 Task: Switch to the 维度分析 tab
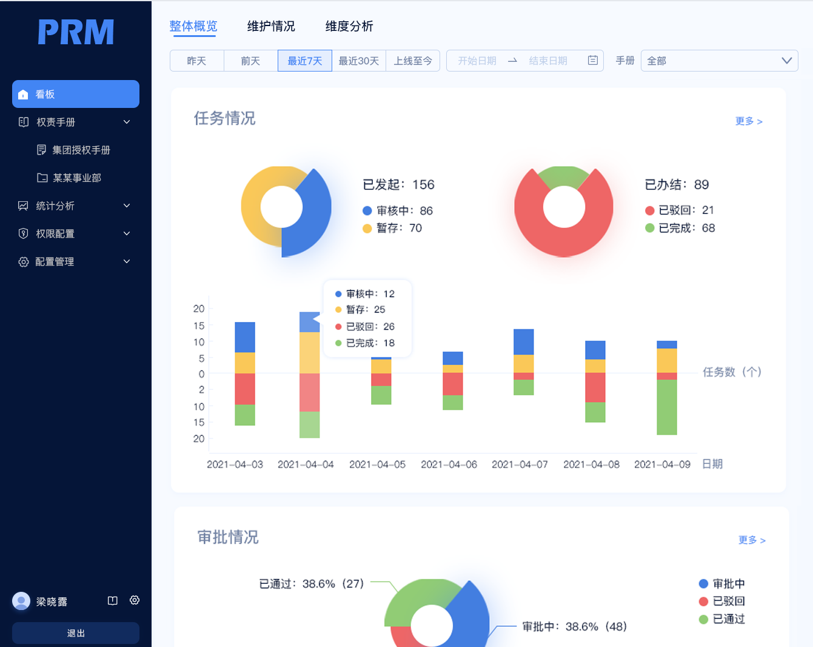(349, 26)
